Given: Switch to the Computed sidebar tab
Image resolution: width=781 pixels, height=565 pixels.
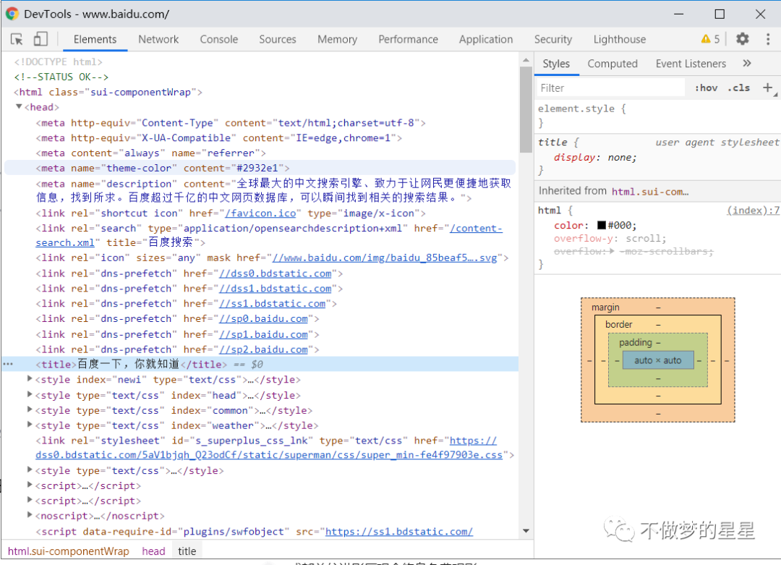Looking at the screenshot, I should (x=613, y=64).
